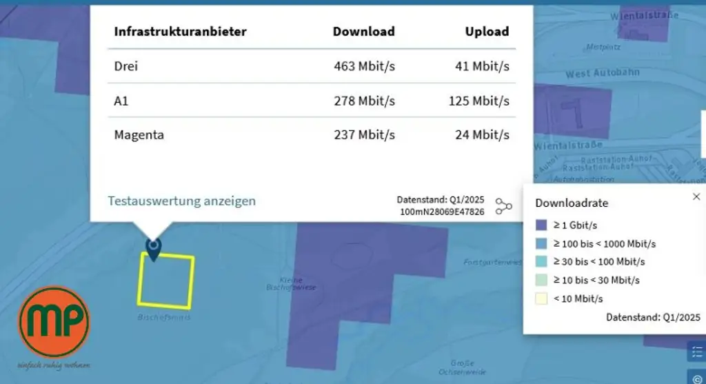Select the Magenta provider row
706x384 pixels.
311,134
